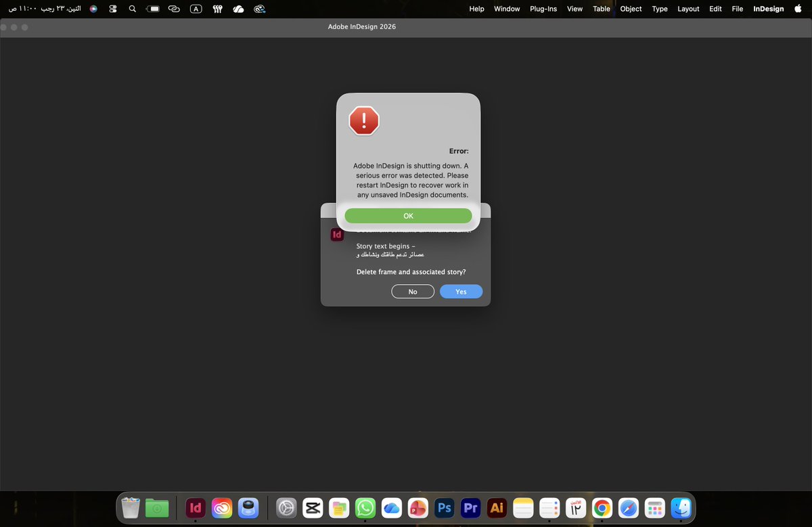The width and height of the screenshot is (812, 527).
Task: Open the File menu
Action: [738, 9]
